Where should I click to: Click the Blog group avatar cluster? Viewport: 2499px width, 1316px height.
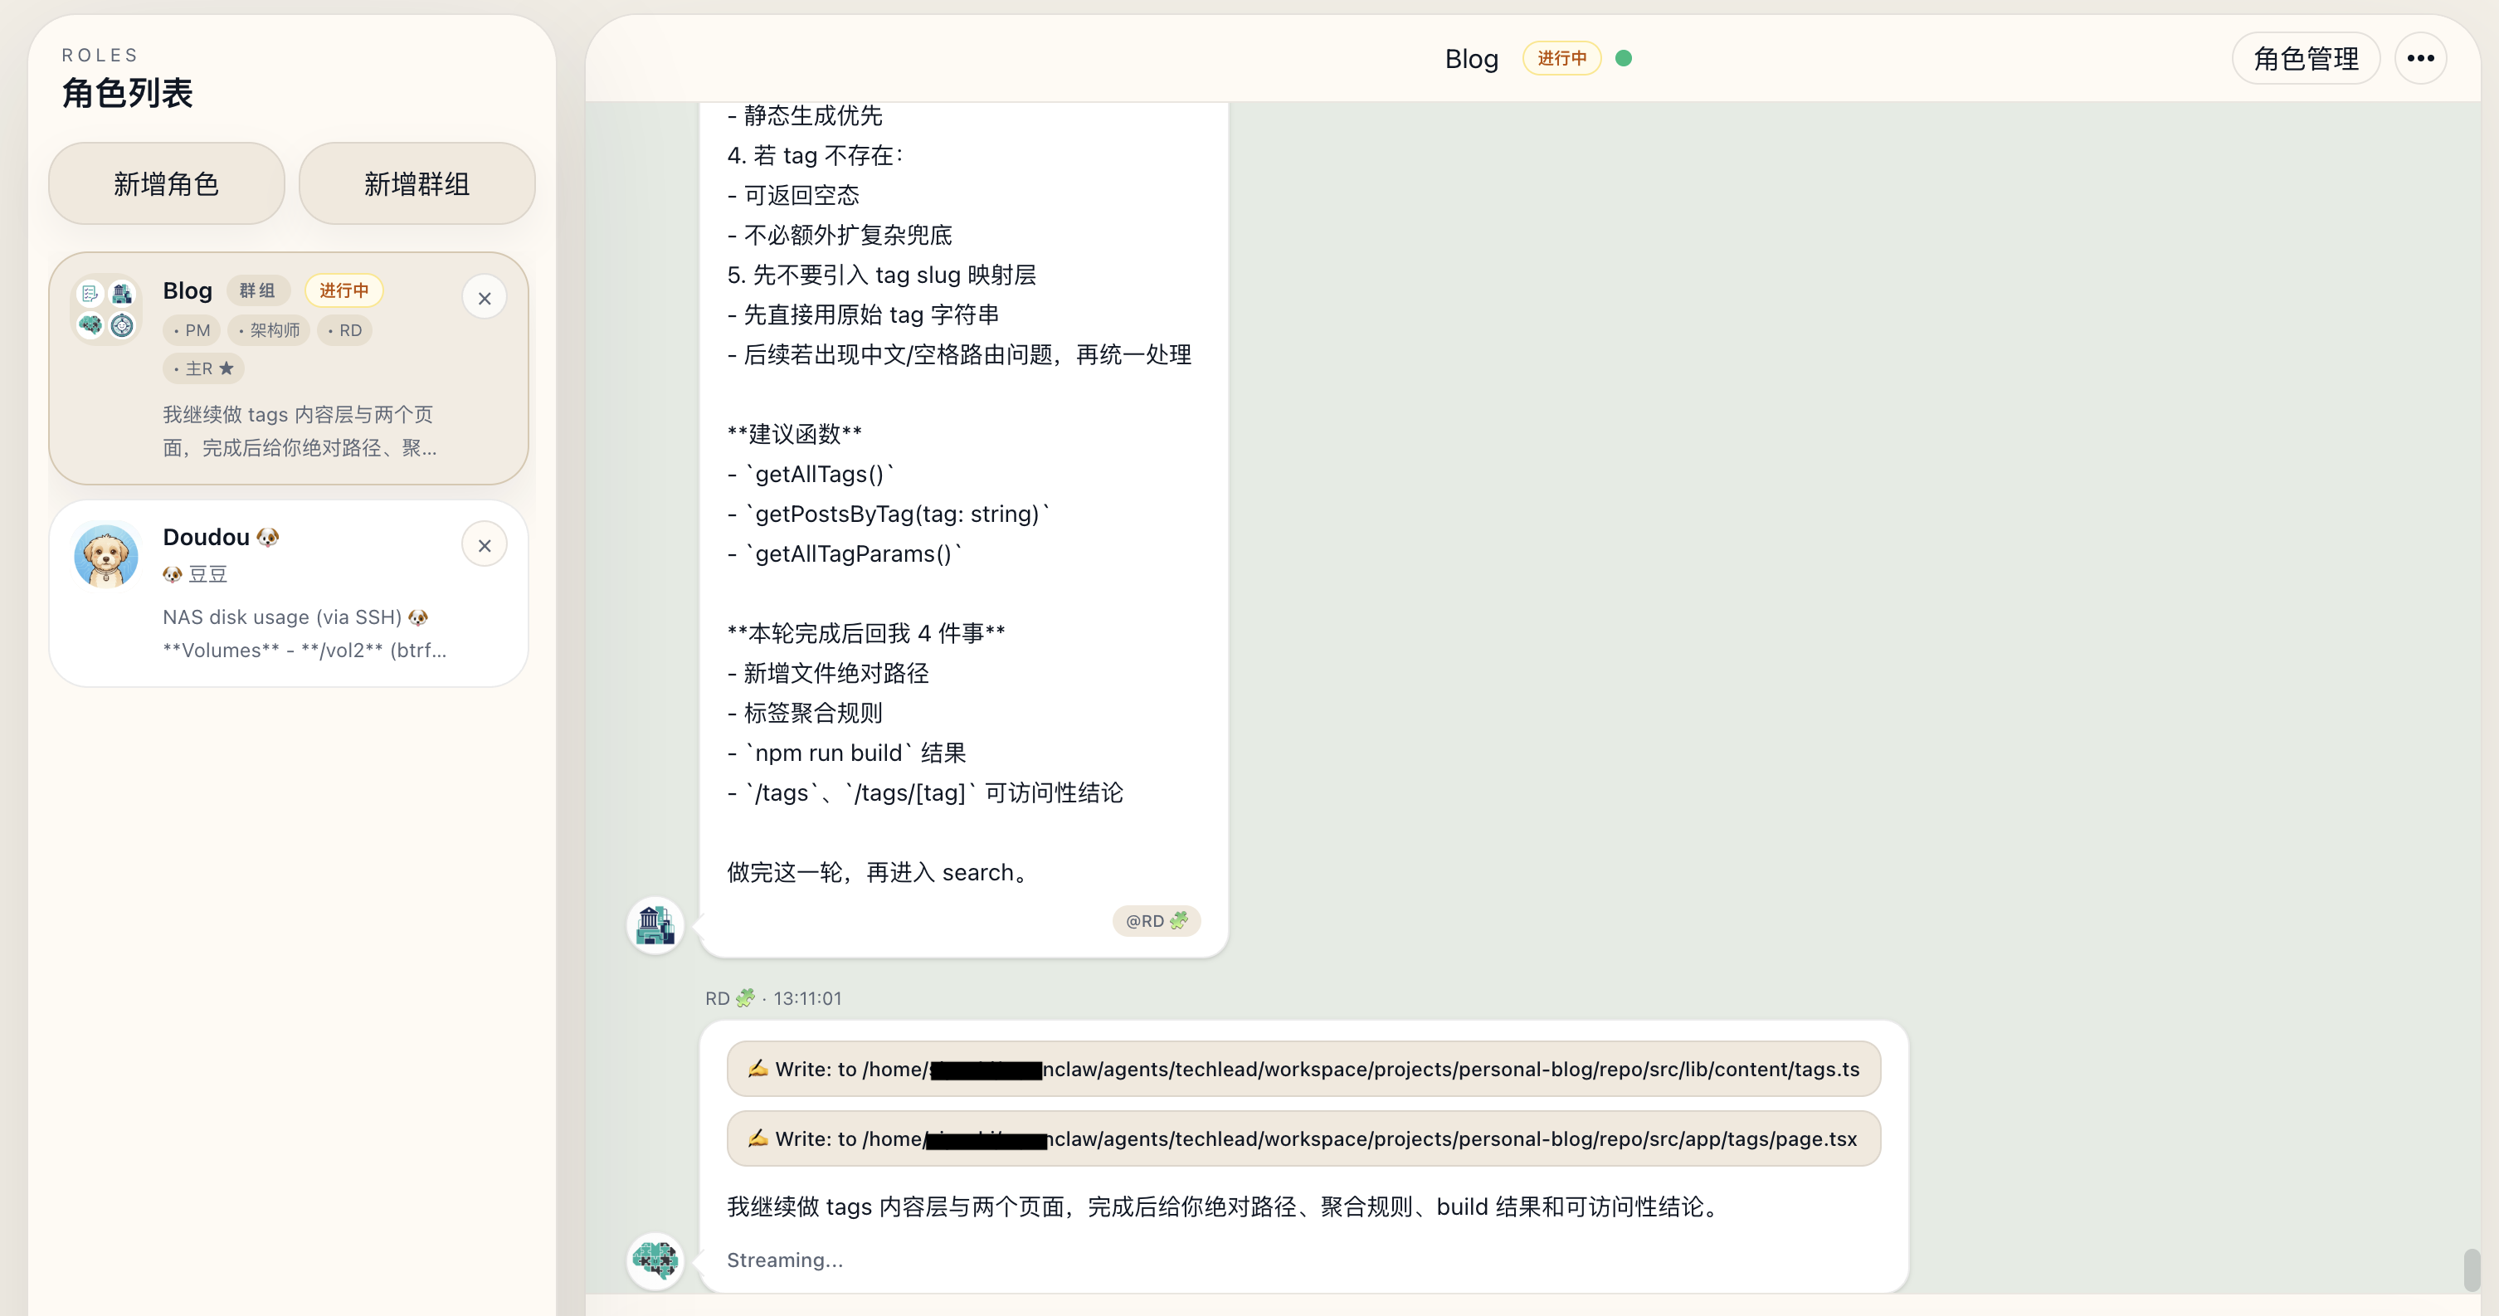pyautogui.click(x=105, y=309)
